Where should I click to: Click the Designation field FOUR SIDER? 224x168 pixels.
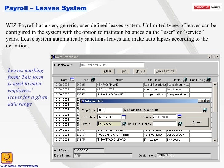click(184, 155)
